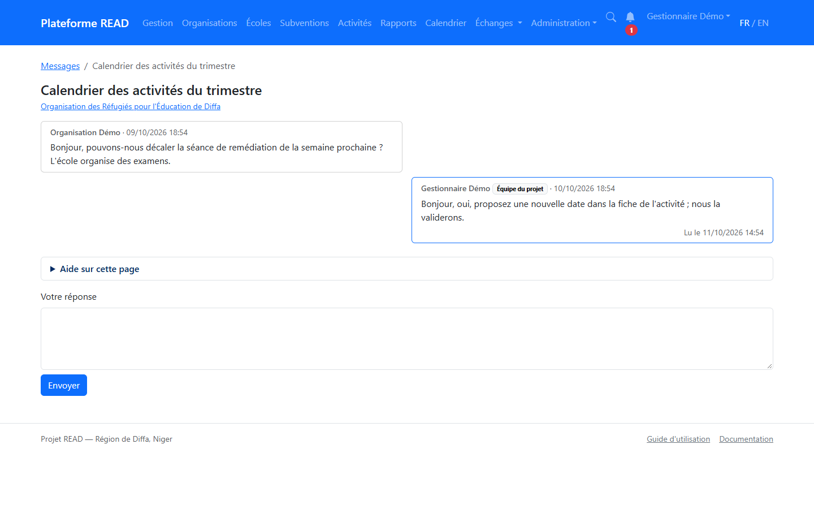Open Organisation des Réfugiés pour l'Éducation link
Viewport: 814px width, 509px height.
[131, 106]
